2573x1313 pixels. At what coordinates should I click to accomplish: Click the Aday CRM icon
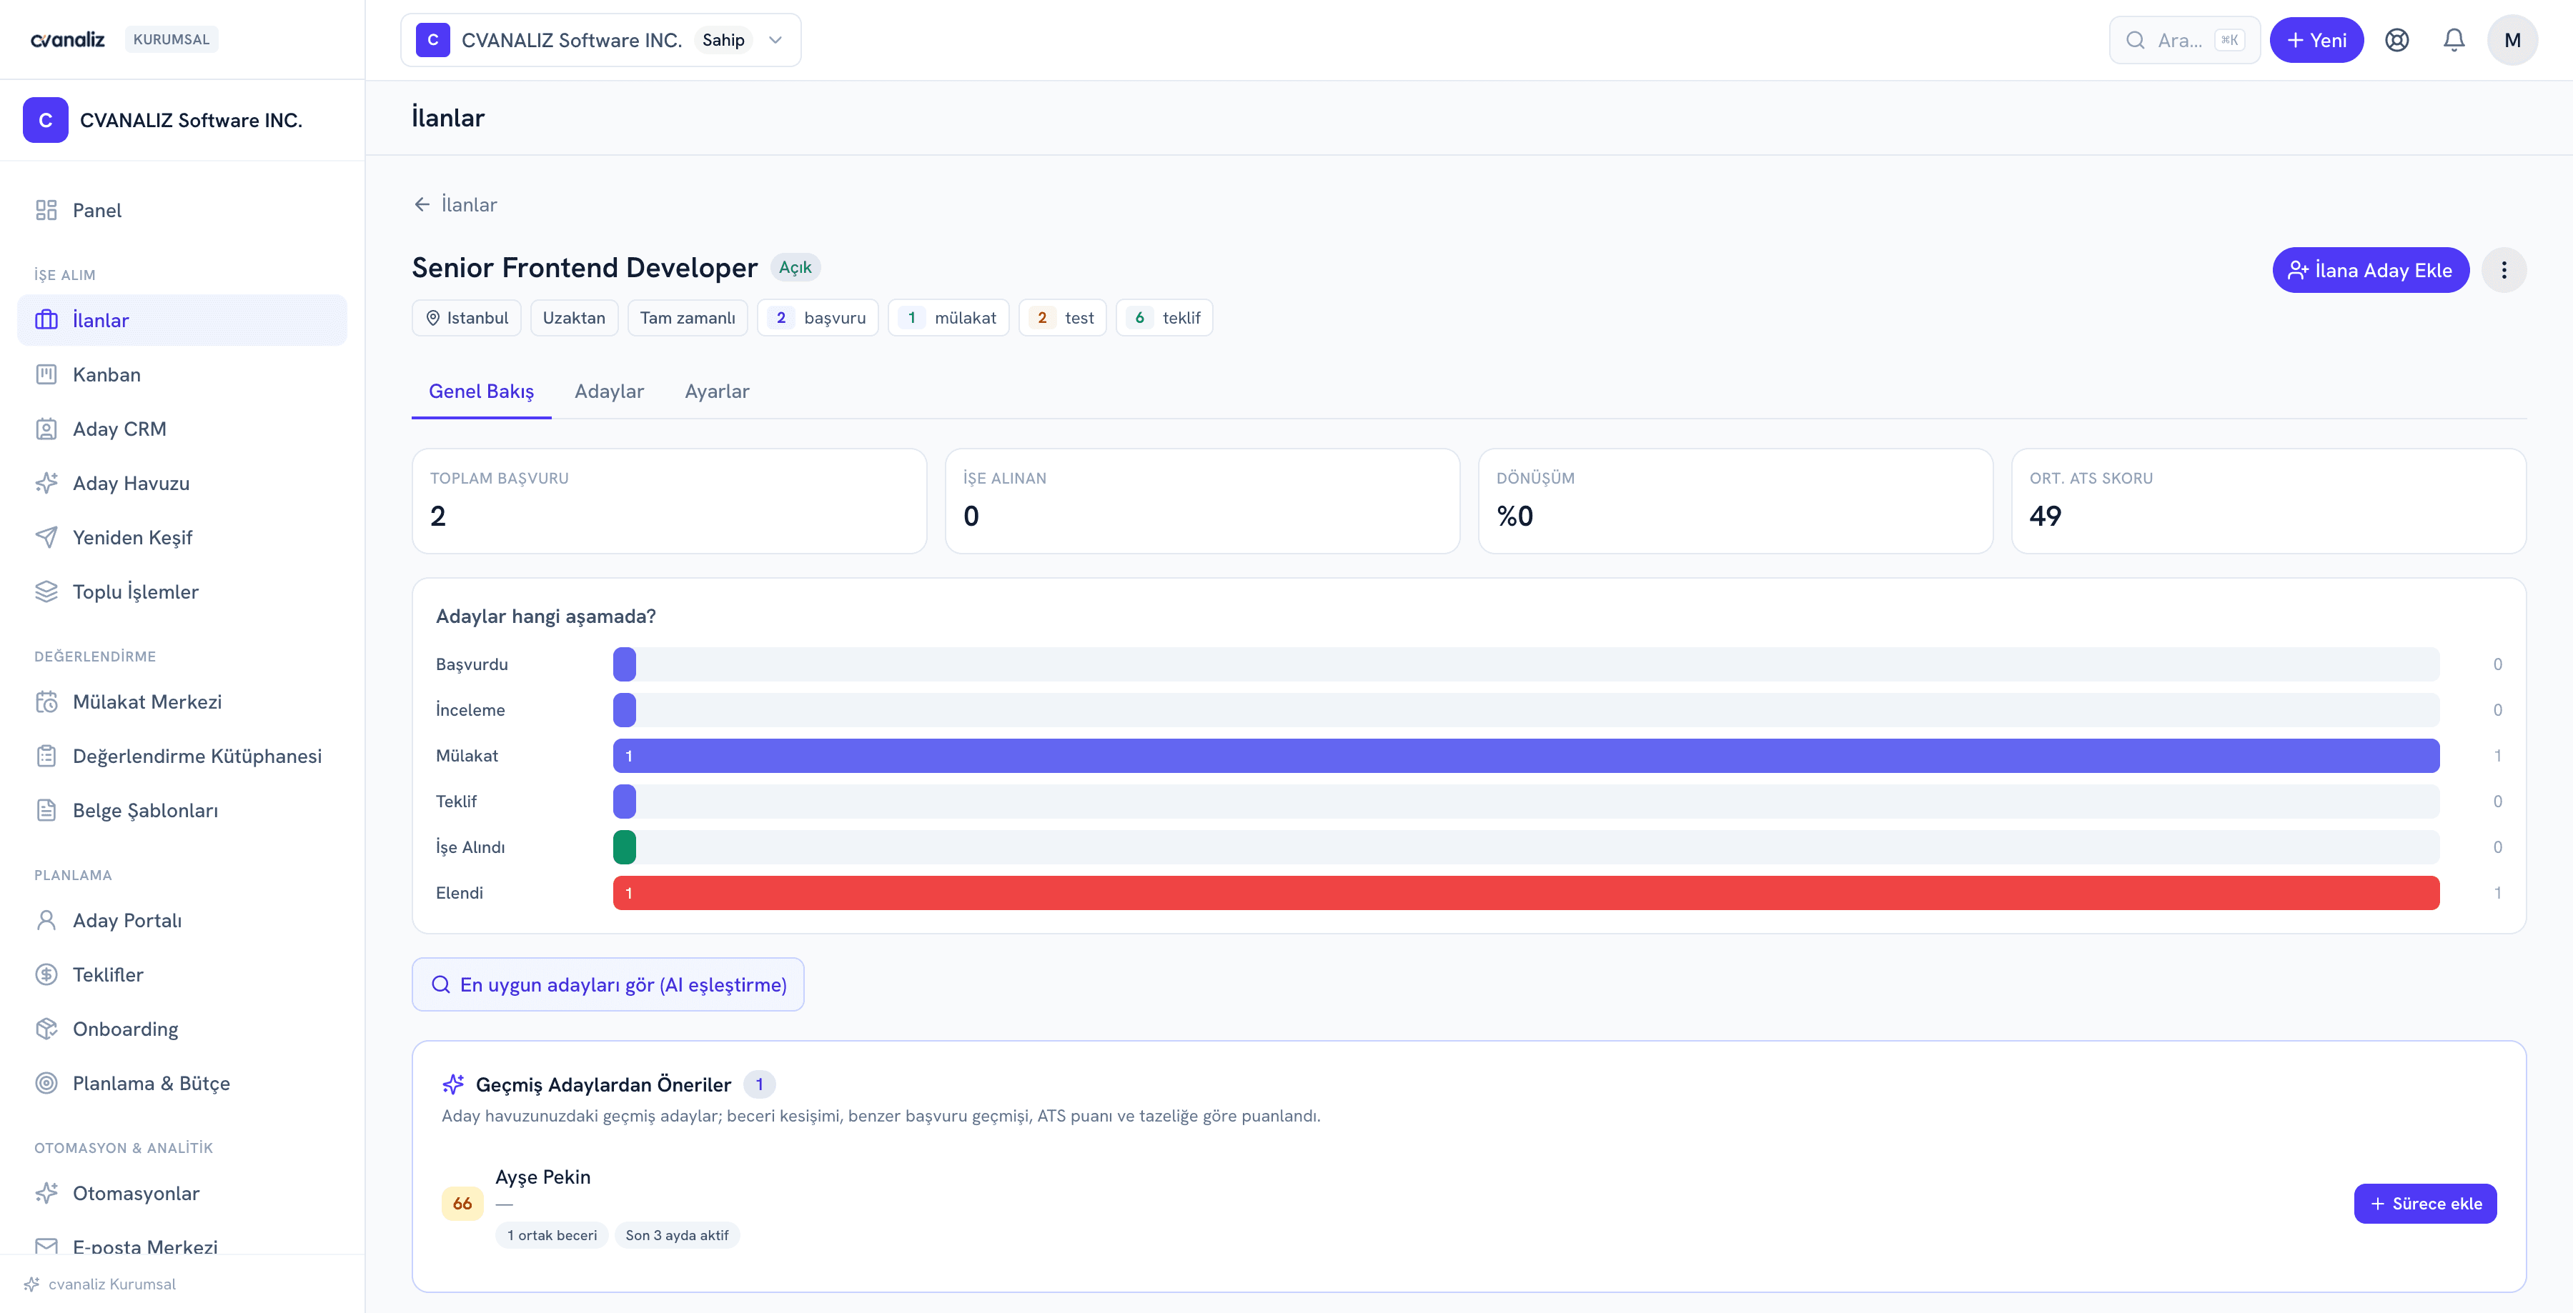click(x=46, y=429)
